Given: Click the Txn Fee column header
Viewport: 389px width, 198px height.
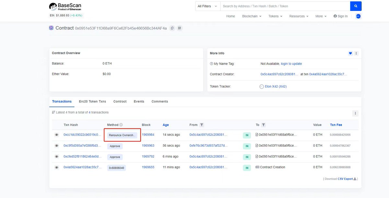Looking at the screenshot, I should coord(336,125).
